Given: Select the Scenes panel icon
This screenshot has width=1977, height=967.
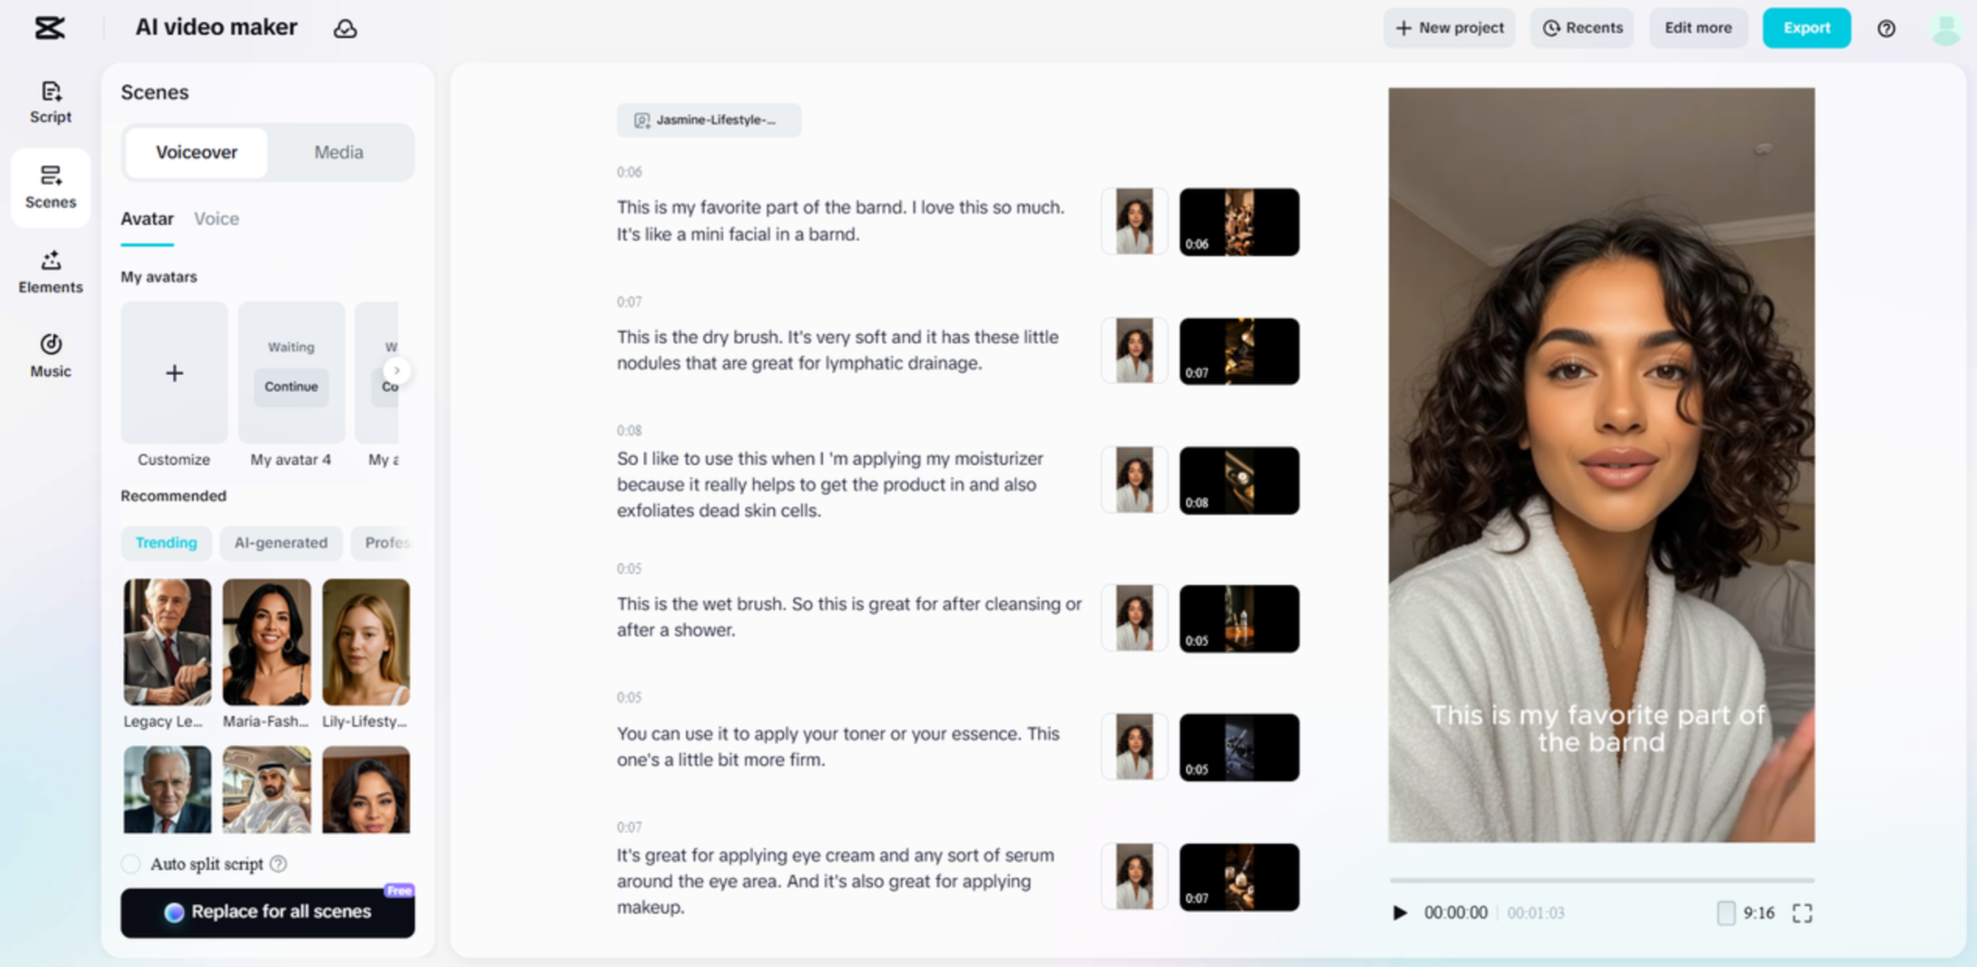Looking at the screenshot, I should click(50, 188).
